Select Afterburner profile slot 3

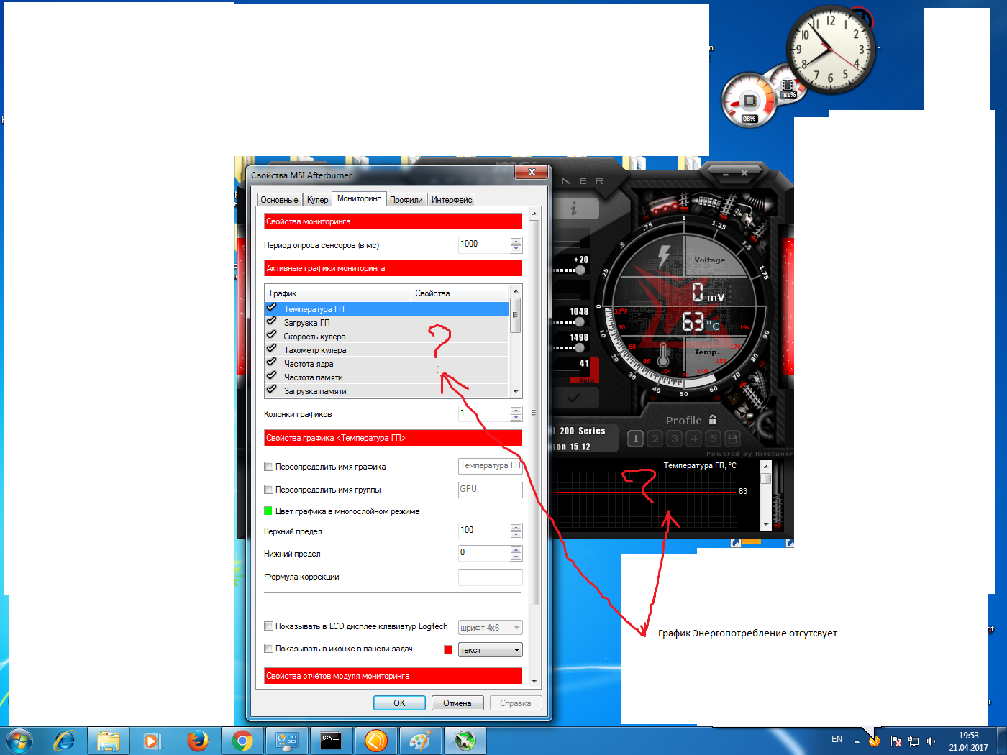[674, 439]
